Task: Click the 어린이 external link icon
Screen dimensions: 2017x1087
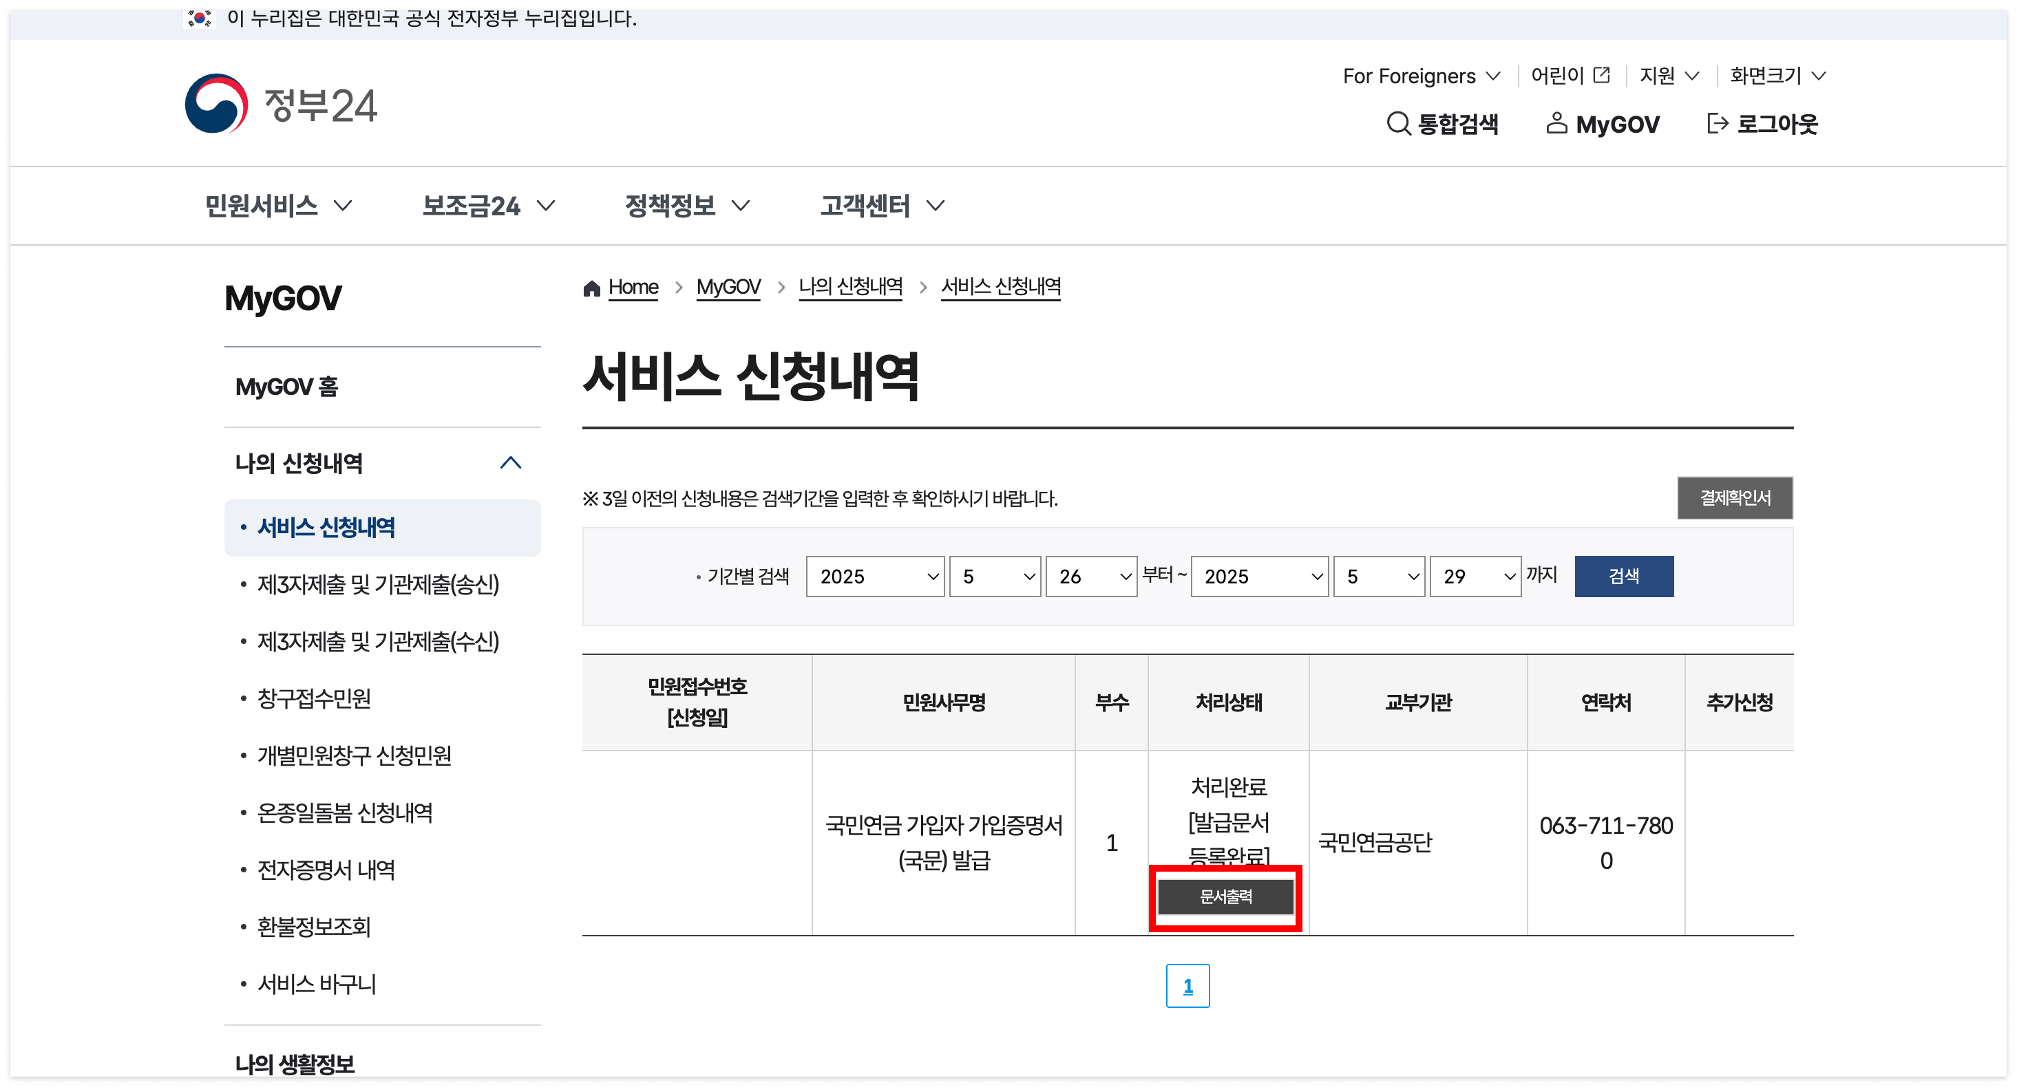Action: tap(1602, 75)
